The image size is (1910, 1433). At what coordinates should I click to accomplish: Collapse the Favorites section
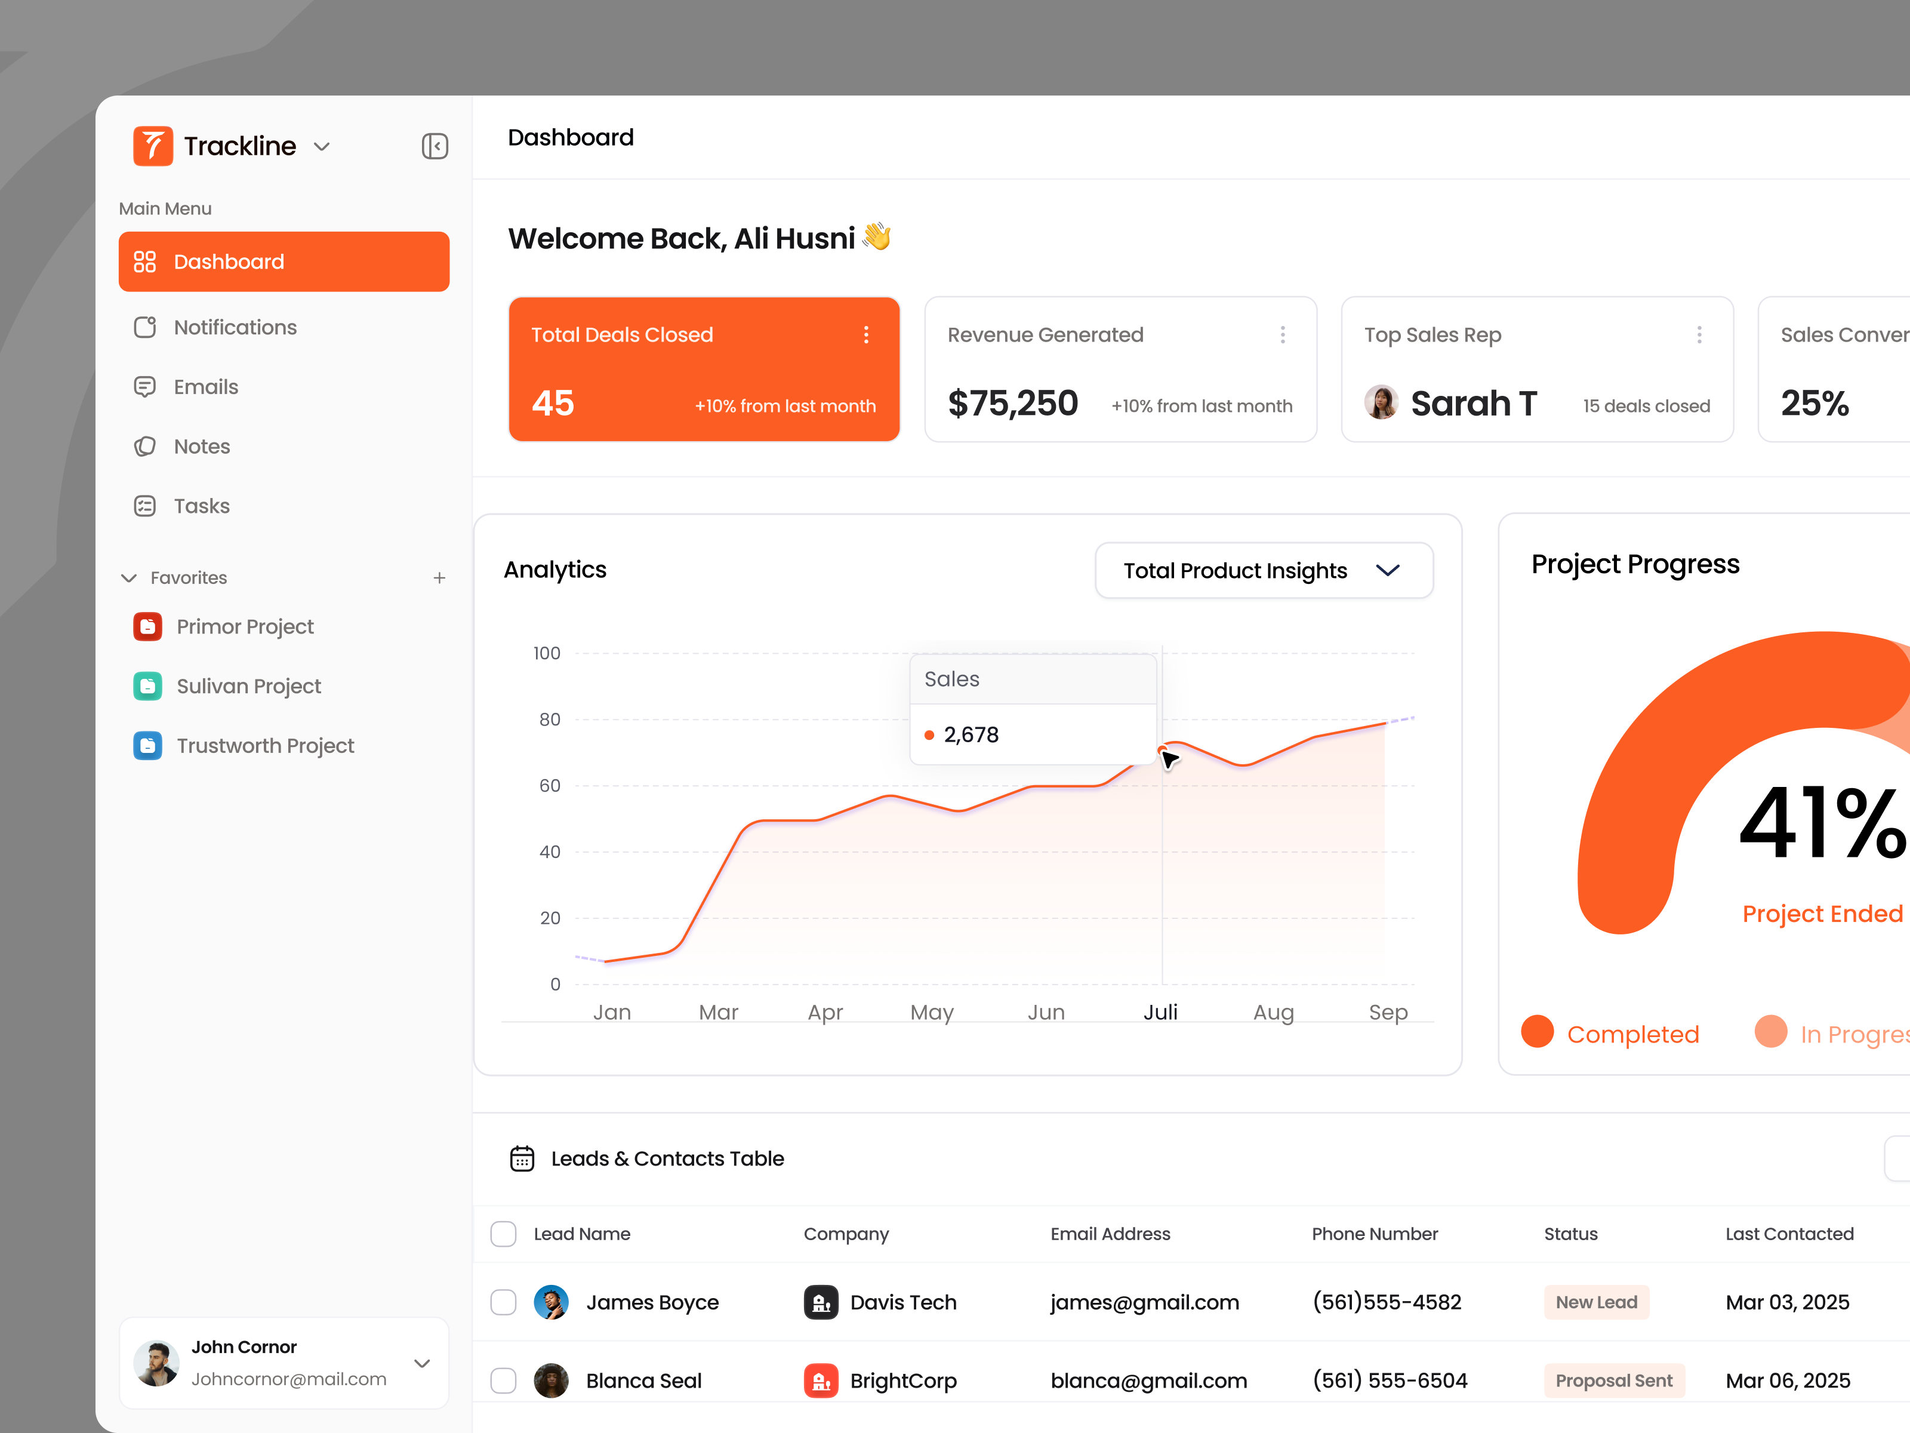(x=129, y=578)
